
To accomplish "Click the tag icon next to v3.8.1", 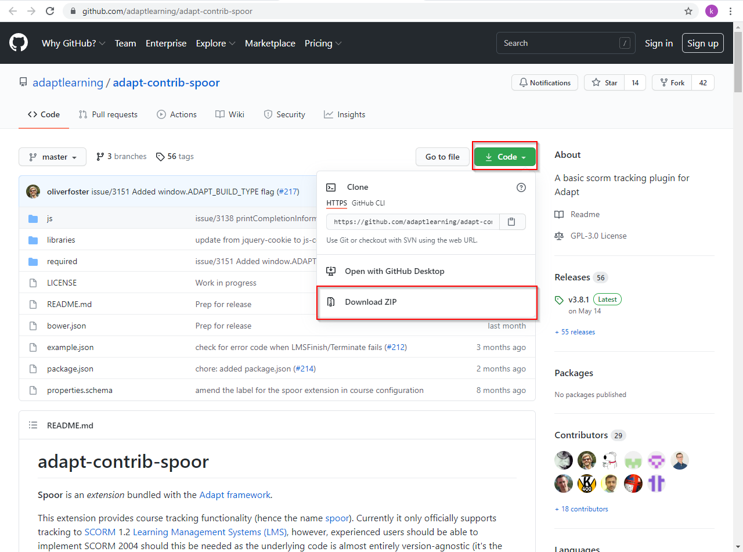I will point(559,300).
